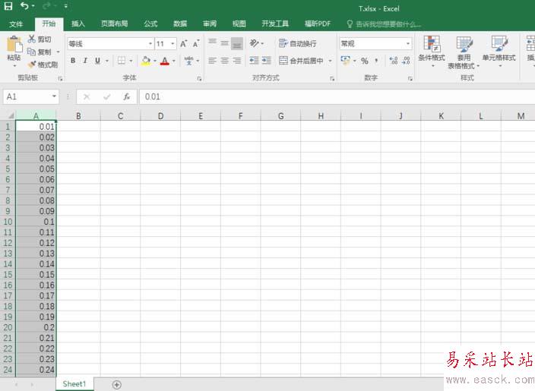Open the font name dropdown
535x391 pixels.
(x=150, y=43)
